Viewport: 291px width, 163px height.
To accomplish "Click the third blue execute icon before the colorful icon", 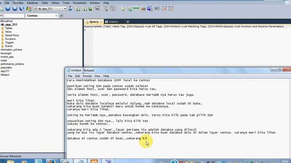I will point(22,9).
